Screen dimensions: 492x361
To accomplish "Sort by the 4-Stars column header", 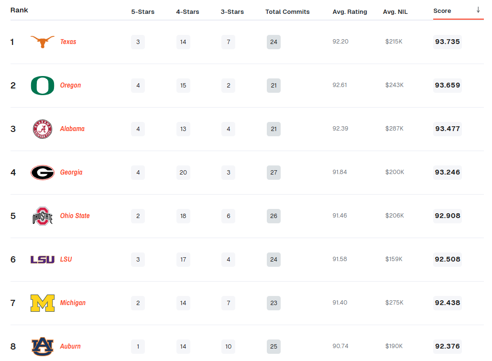I will point(187,11).
